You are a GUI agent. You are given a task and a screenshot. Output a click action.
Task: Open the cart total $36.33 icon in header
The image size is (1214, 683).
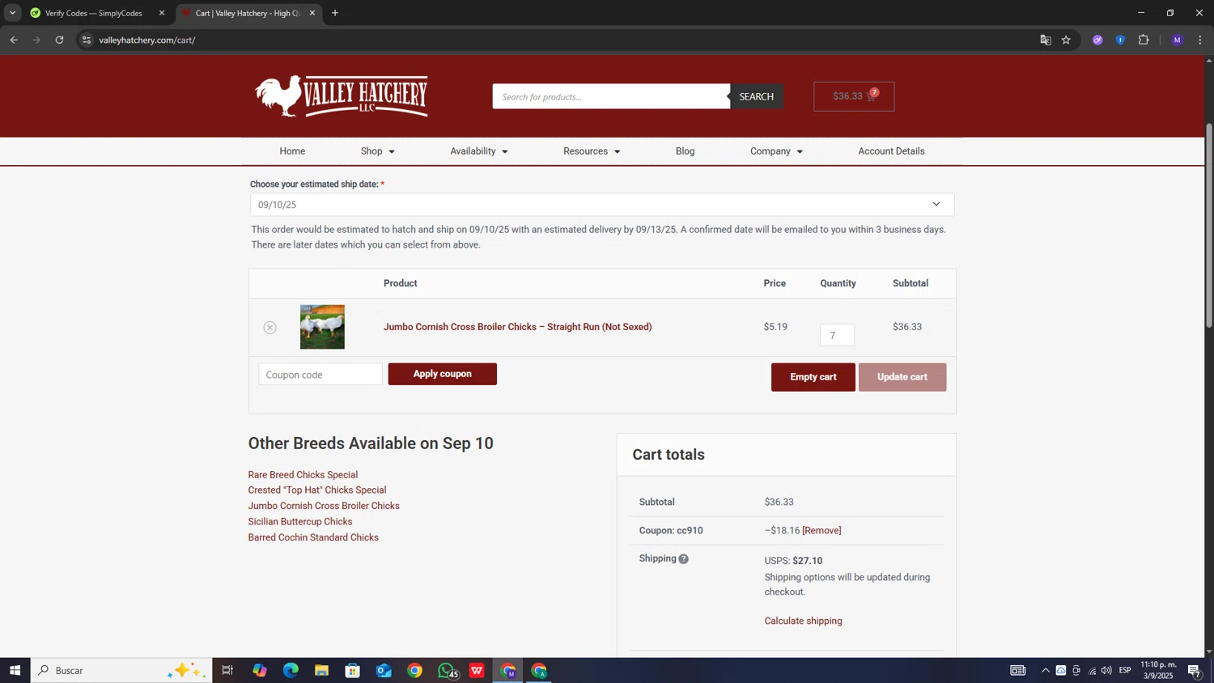[854, 96]
